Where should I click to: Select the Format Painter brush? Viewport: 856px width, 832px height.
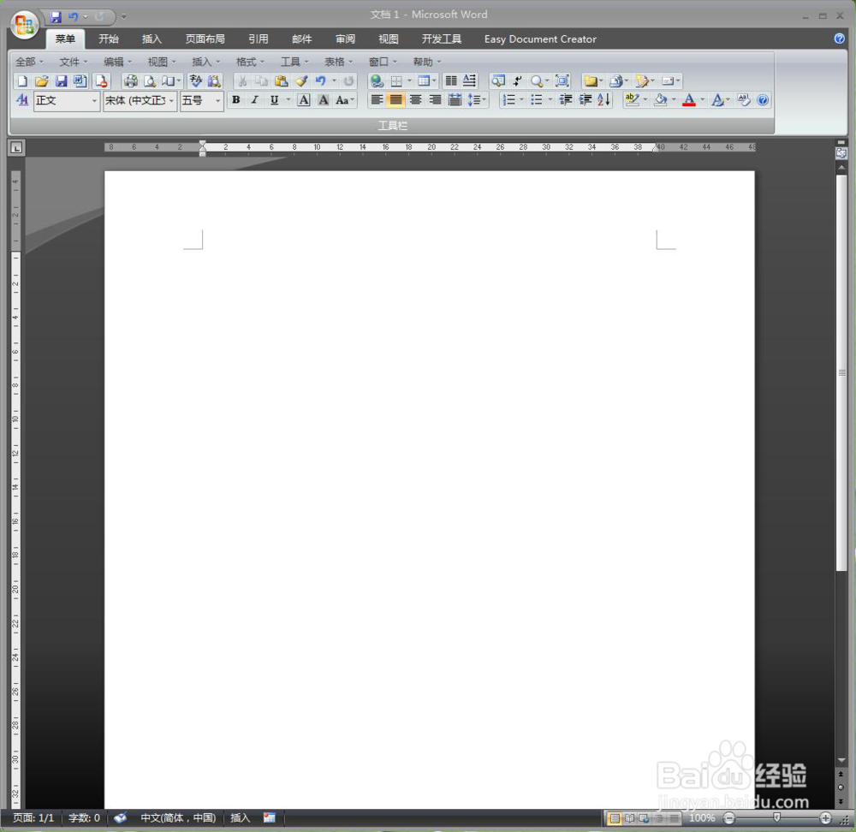point(301,81)
